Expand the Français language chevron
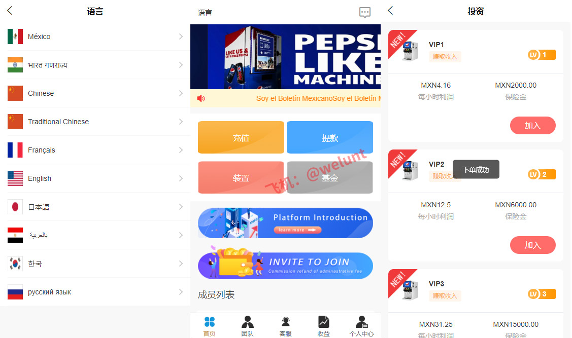 click(x=181, y=149)
